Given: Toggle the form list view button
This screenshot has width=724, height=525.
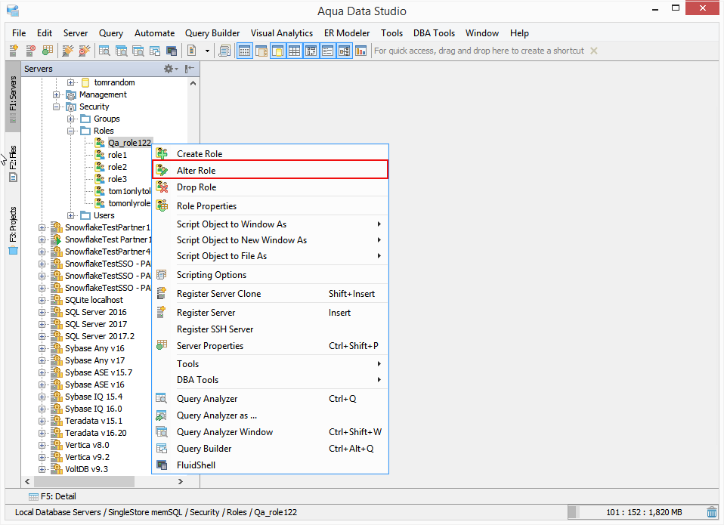Looking at the screenshot, I should 328,51.
